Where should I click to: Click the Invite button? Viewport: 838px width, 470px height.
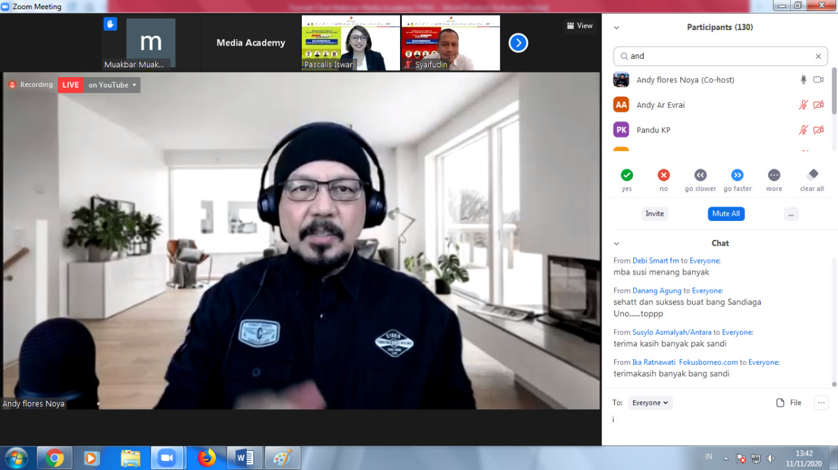point(655,213)
